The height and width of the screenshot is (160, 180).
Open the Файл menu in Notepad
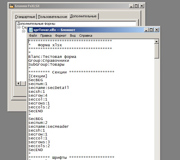coord(33,36)
